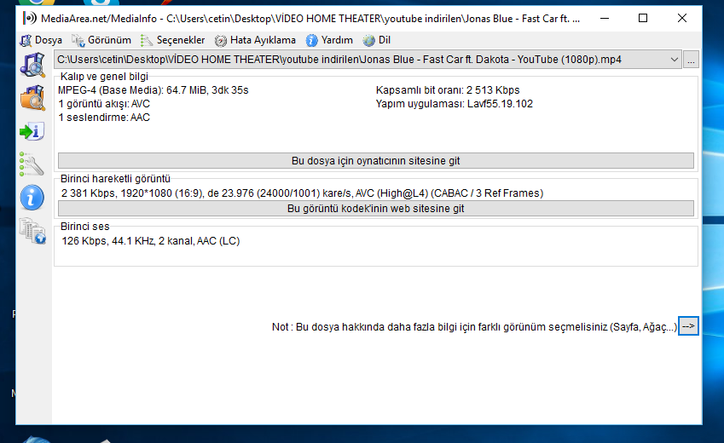Click the Open File sidebar icon
Viewport: 724px width, 443px height.
[32, 65]
